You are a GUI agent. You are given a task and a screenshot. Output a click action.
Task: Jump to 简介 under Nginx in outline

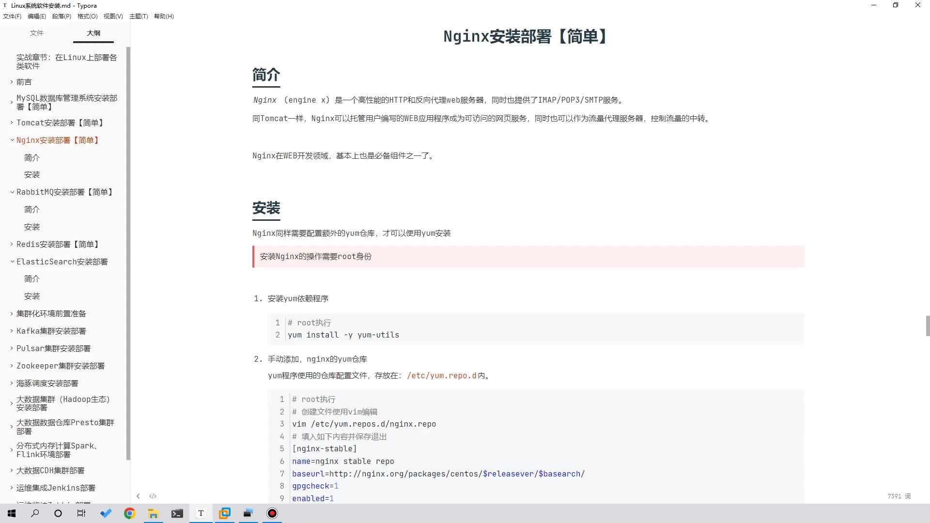(x=32, y=157)
